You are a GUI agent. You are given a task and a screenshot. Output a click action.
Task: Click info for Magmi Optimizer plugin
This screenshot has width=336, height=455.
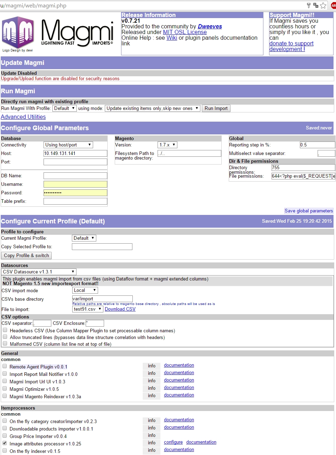152,388
